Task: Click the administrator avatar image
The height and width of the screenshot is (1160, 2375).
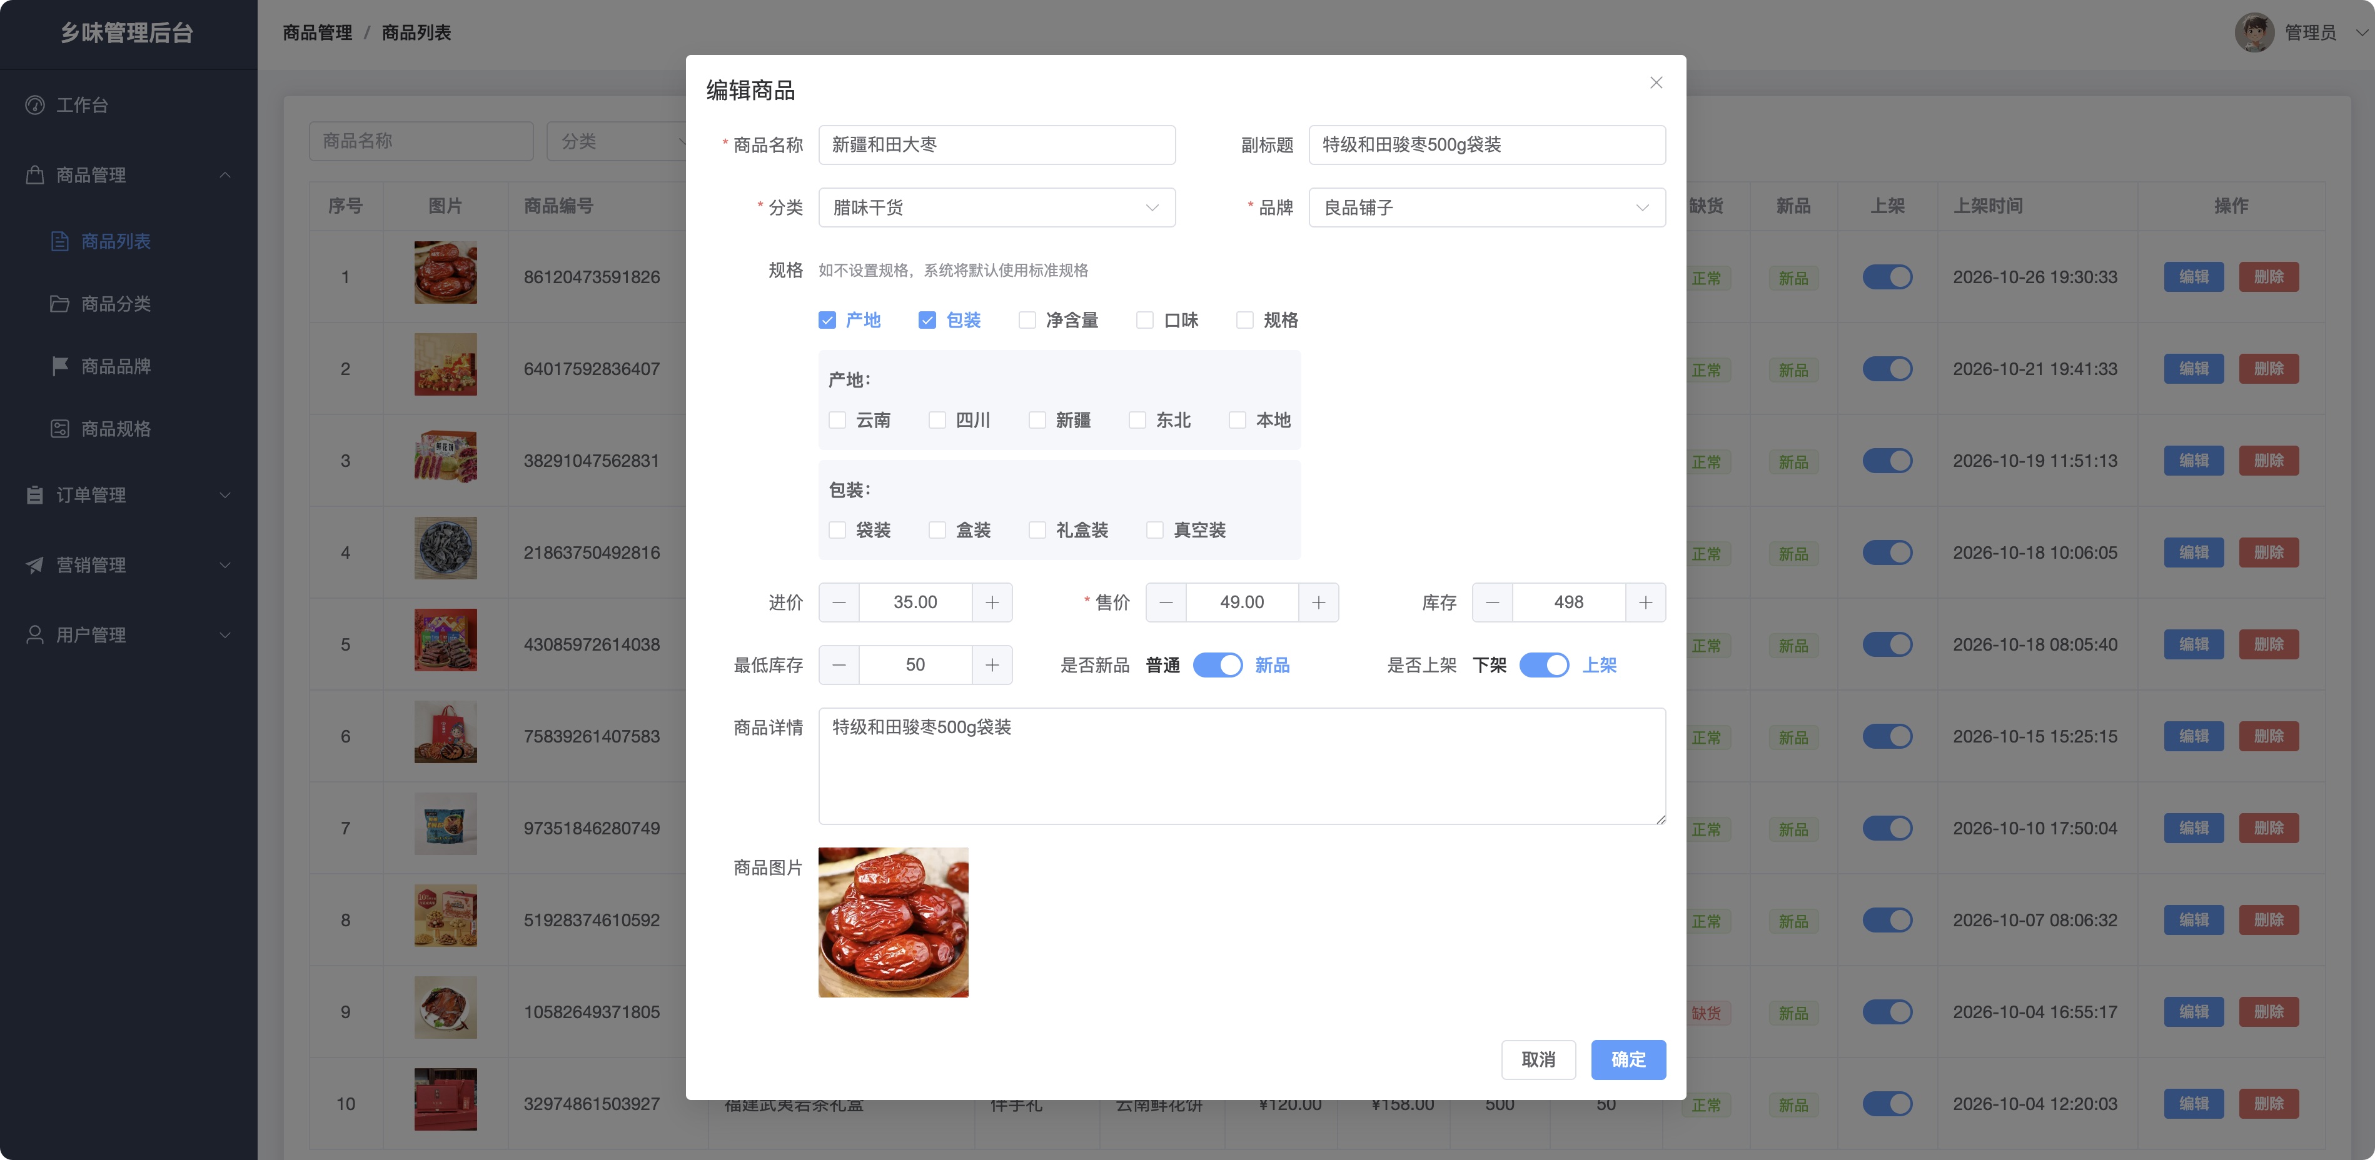Action: pyautogui.click(x=2254, y=33)
